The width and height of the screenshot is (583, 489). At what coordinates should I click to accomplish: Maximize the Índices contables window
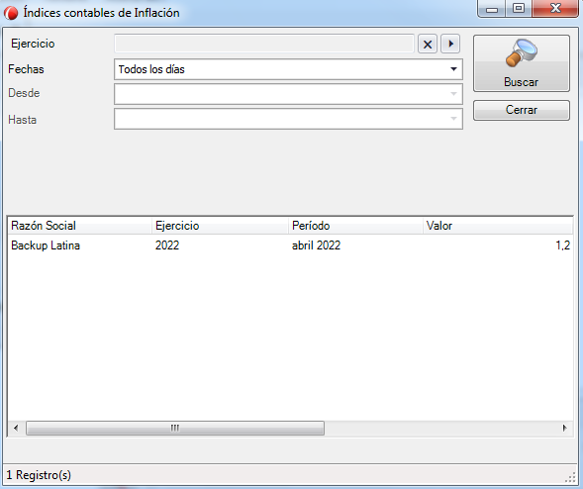519,9
